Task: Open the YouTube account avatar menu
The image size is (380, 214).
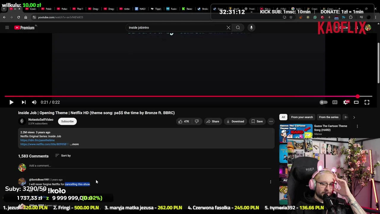Action: point(368,28)
